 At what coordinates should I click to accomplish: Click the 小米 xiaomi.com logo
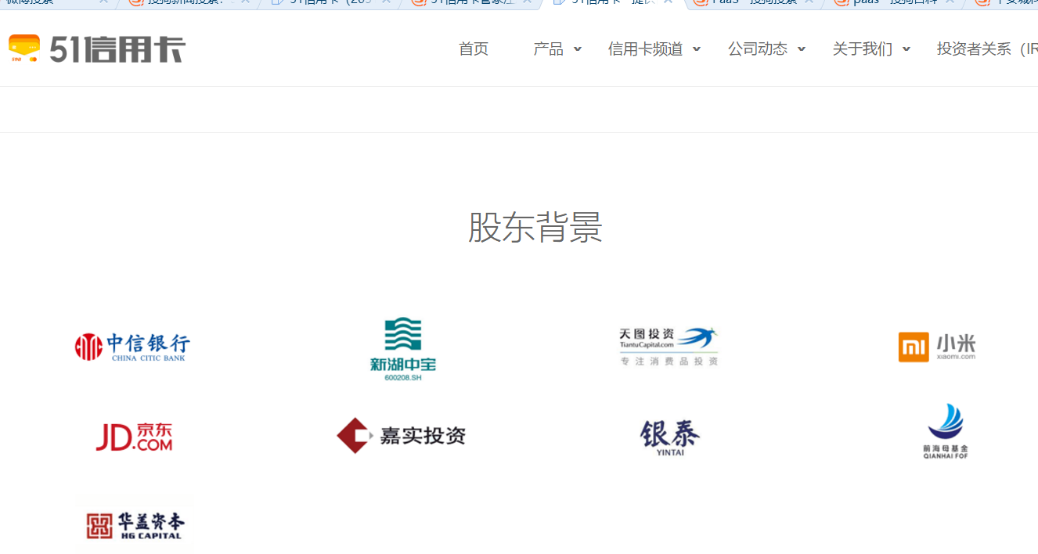click(x=937, y=347)
